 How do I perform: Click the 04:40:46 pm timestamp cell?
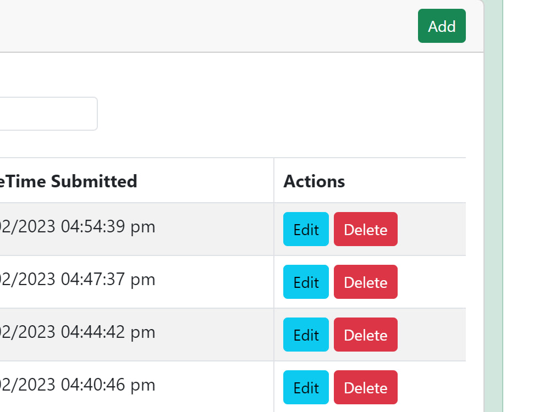pos(77,385)
